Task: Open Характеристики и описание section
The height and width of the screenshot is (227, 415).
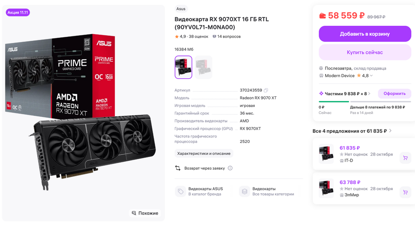Action: [x=204, y=153]
